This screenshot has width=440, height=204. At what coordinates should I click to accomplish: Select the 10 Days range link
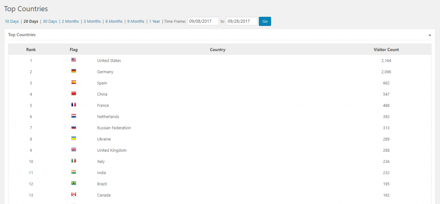(x=12, y=21)
